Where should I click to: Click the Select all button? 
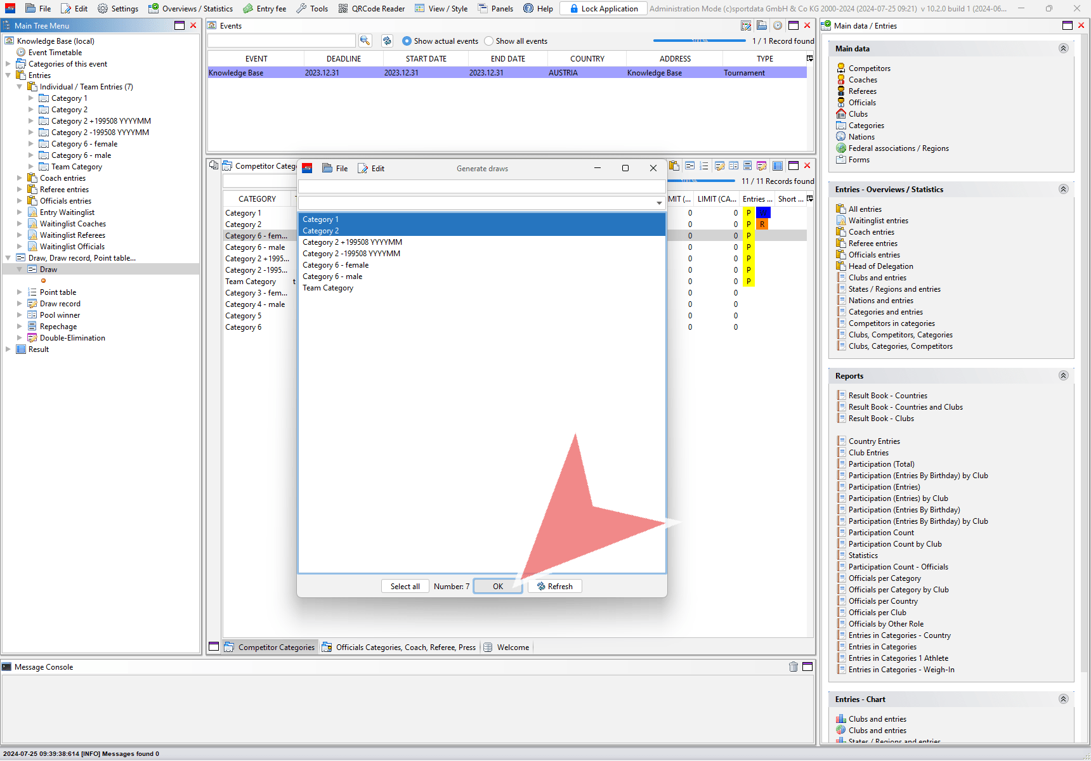pos(405,587)
